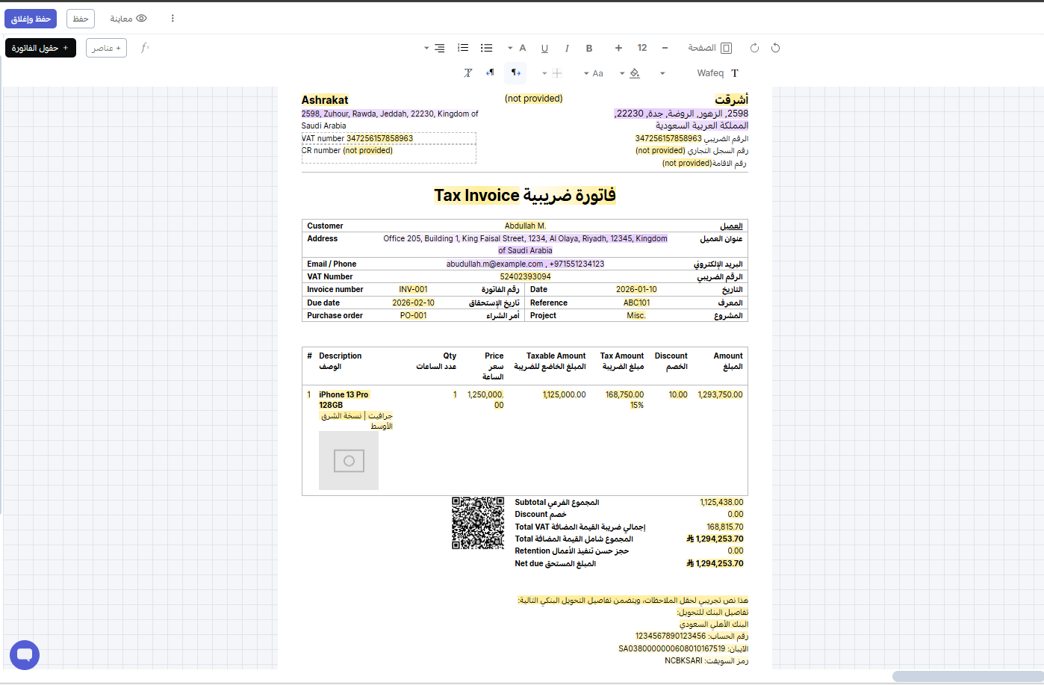
Task: Select the product image placeholder
Action: (349, 461)
